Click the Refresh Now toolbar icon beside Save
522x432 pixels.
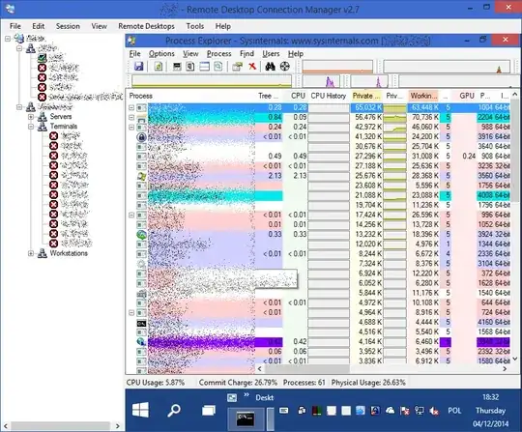159,67
